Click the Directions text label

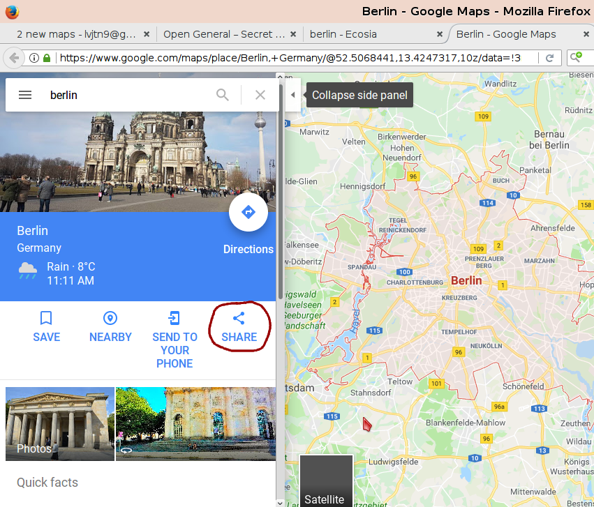point(248,249)
